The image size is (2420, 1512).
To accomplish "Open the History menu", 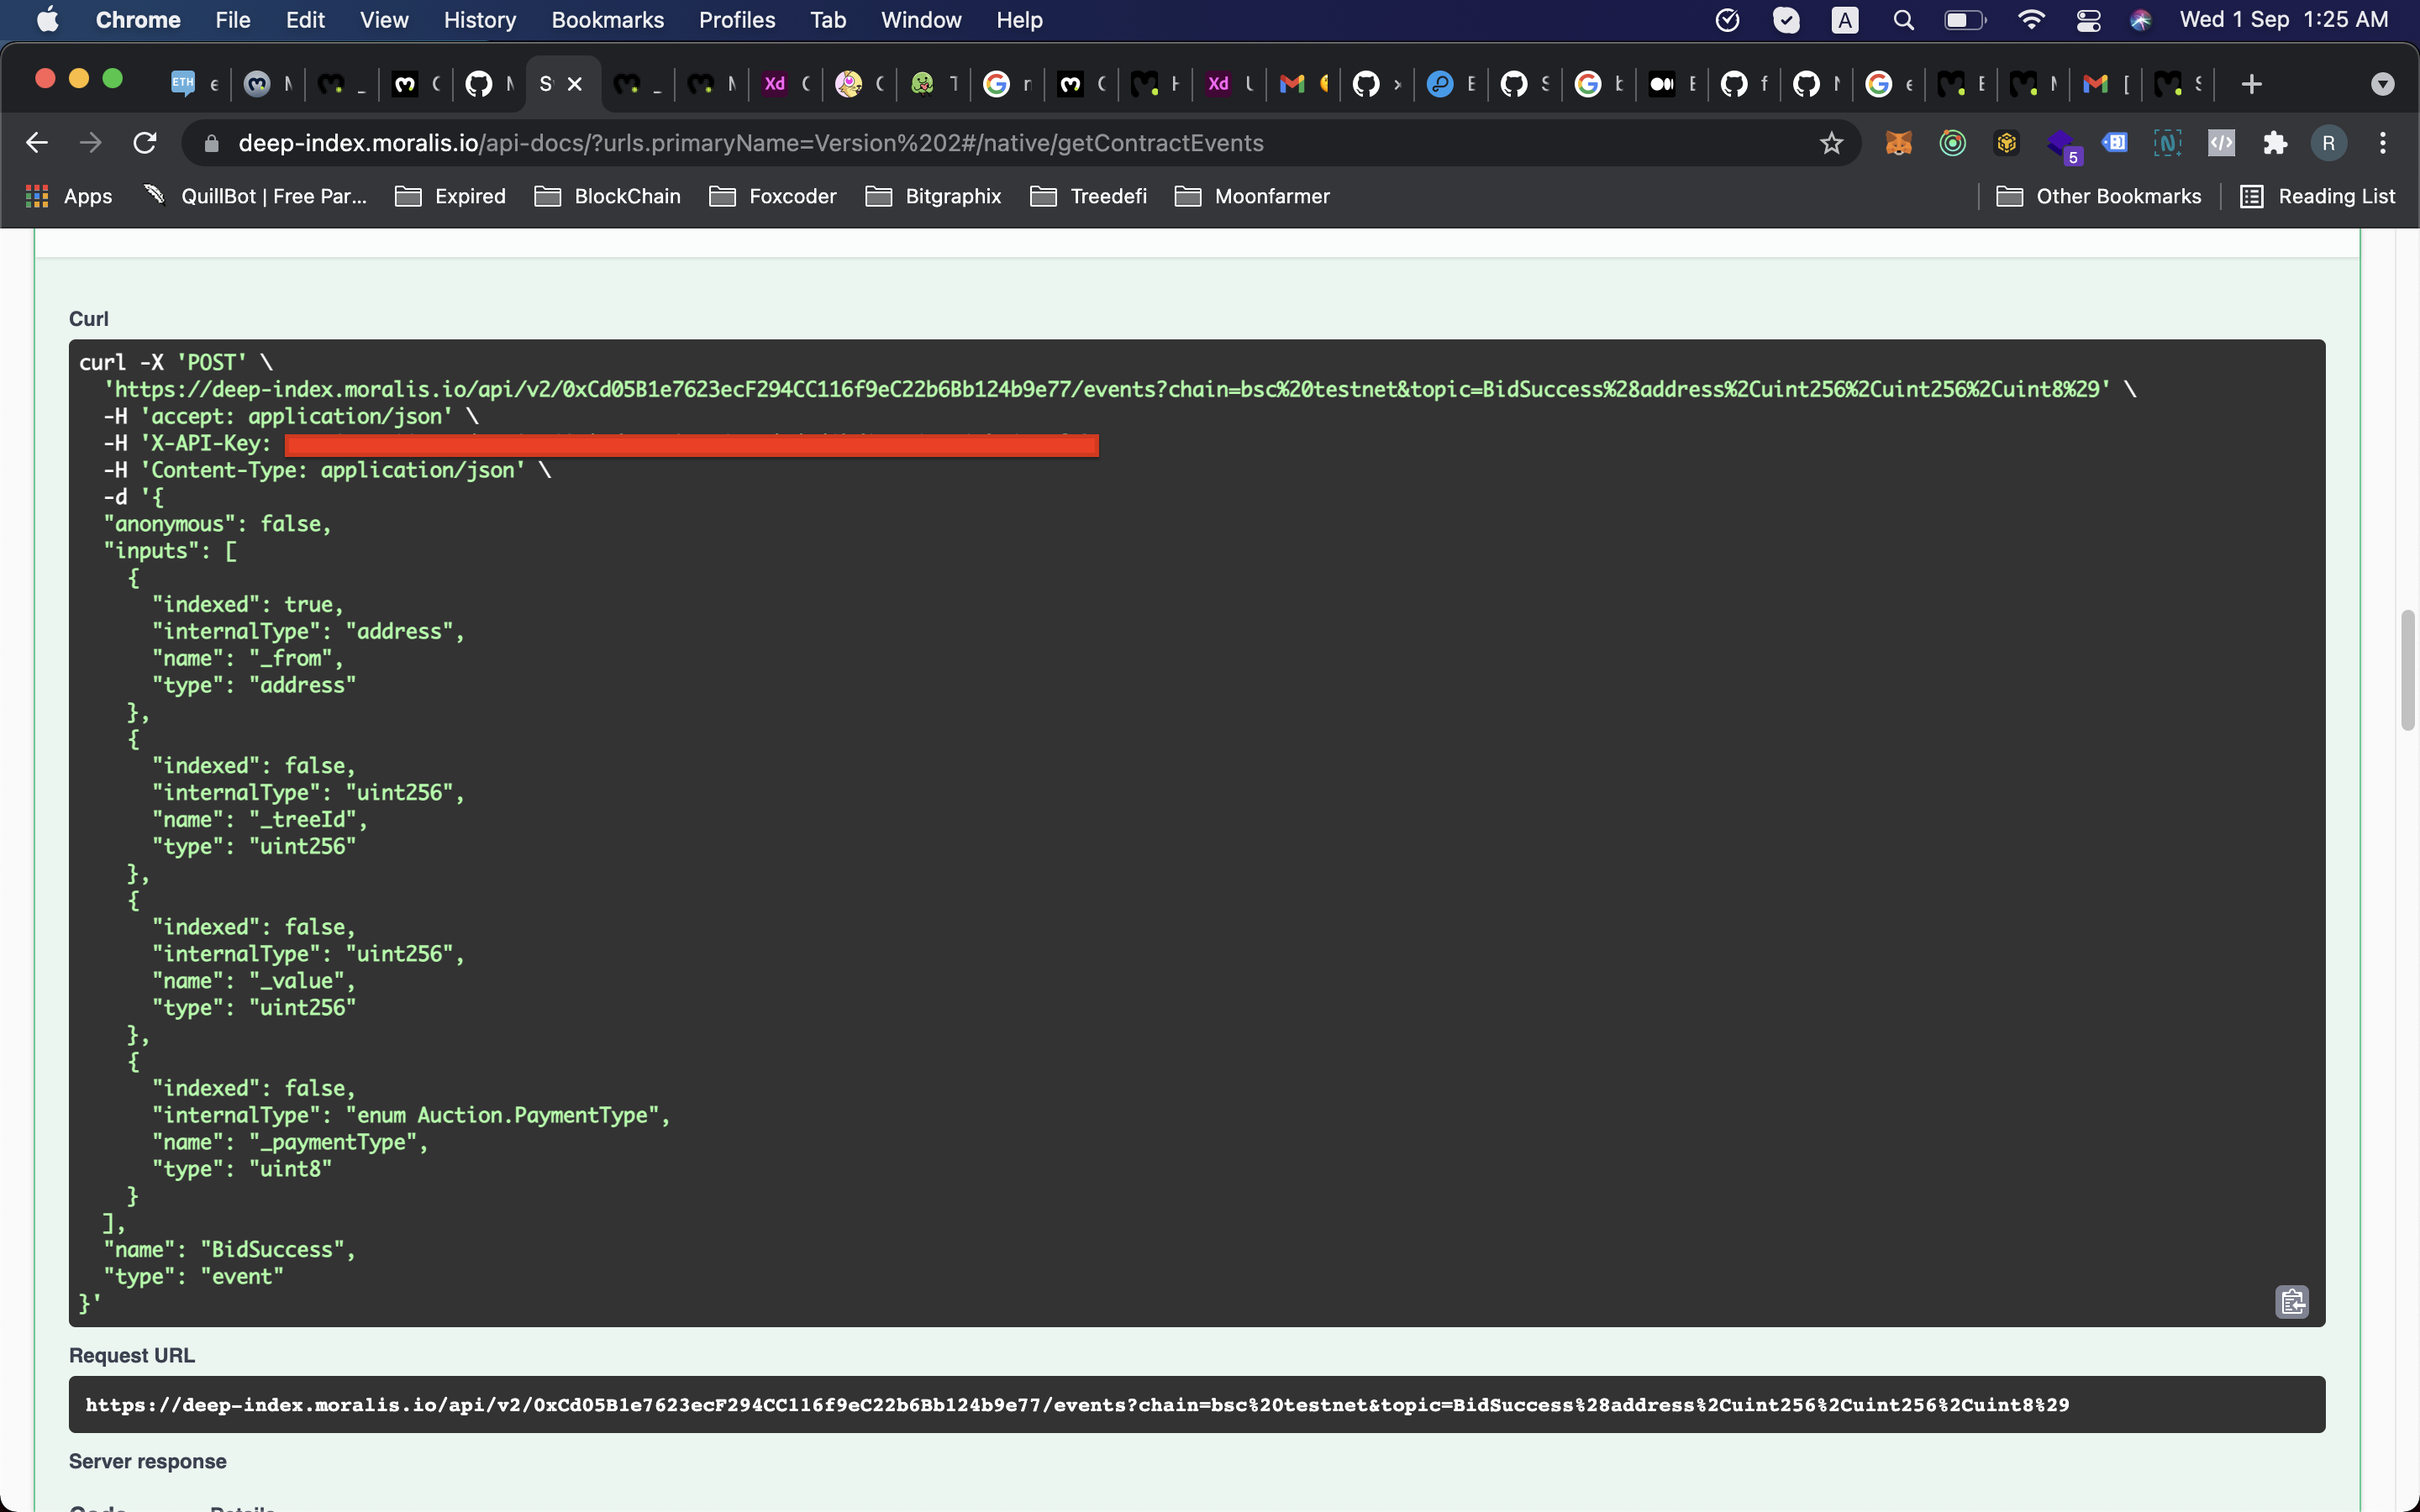I will 480,20.
